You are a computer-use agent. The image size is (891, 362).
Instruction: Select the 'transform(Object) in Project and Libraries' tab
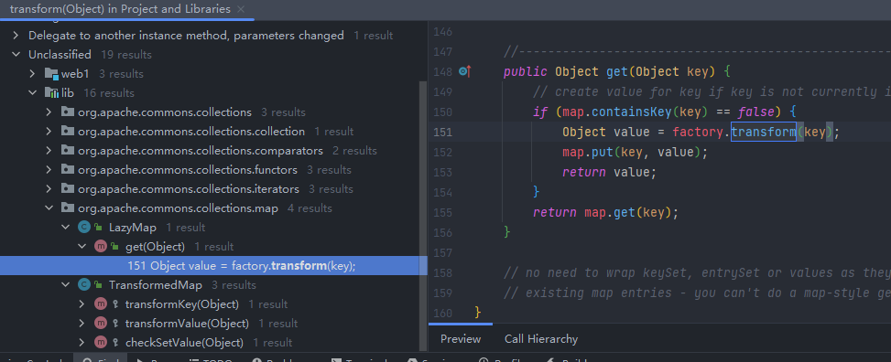tap(120, 9)
